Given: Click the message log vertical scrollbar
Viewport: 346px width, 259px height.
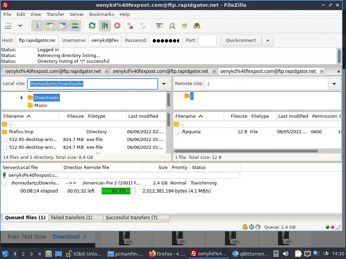Looking at the screenshot, I should (339, 56).
